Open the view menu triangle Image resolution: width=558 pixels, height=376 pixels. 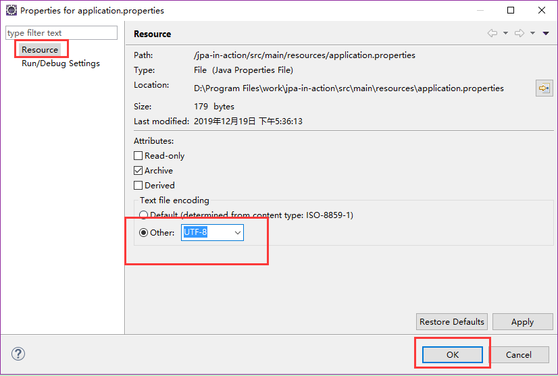(546, 33)
